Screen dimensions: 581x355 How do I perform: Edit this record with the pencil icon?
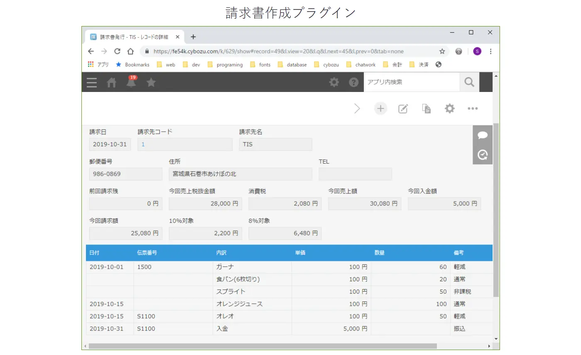[x=403, y=109]
